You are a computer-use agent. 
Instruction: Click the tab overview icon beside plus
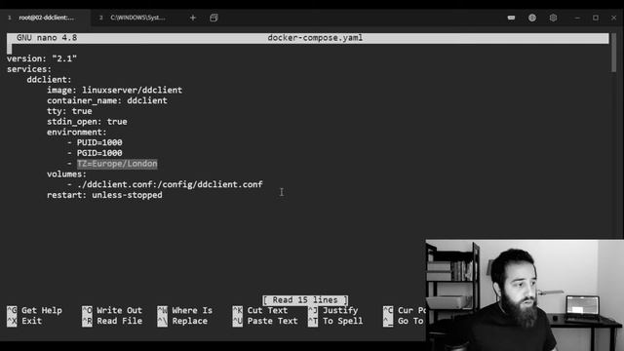pos(214,18)
